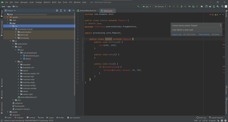Click the error count indicator showing 13

tap(211, 15)
